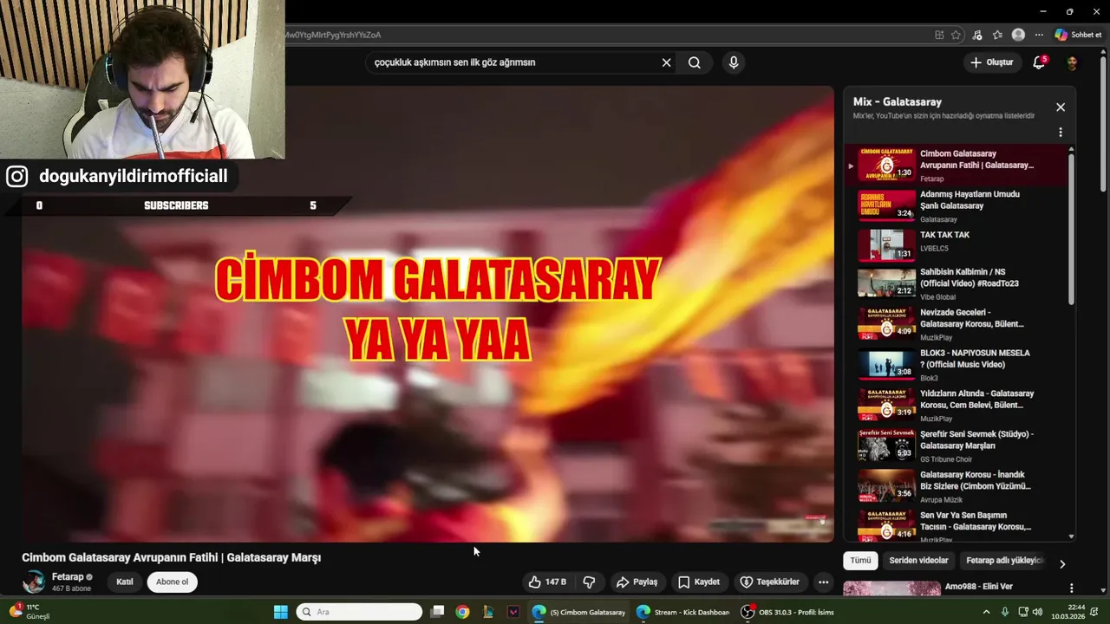Image resolution: width=1110 pixels, height=624 pixels.
Task: Close the Mix - Galatasaray playlist panel
Action: point(1060,107)
